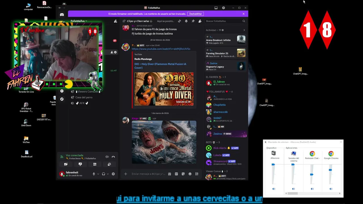The width and height of the screenshot is (363, 204).
Task: Open the computer desktop icon
Action: [x=28, y=7]
